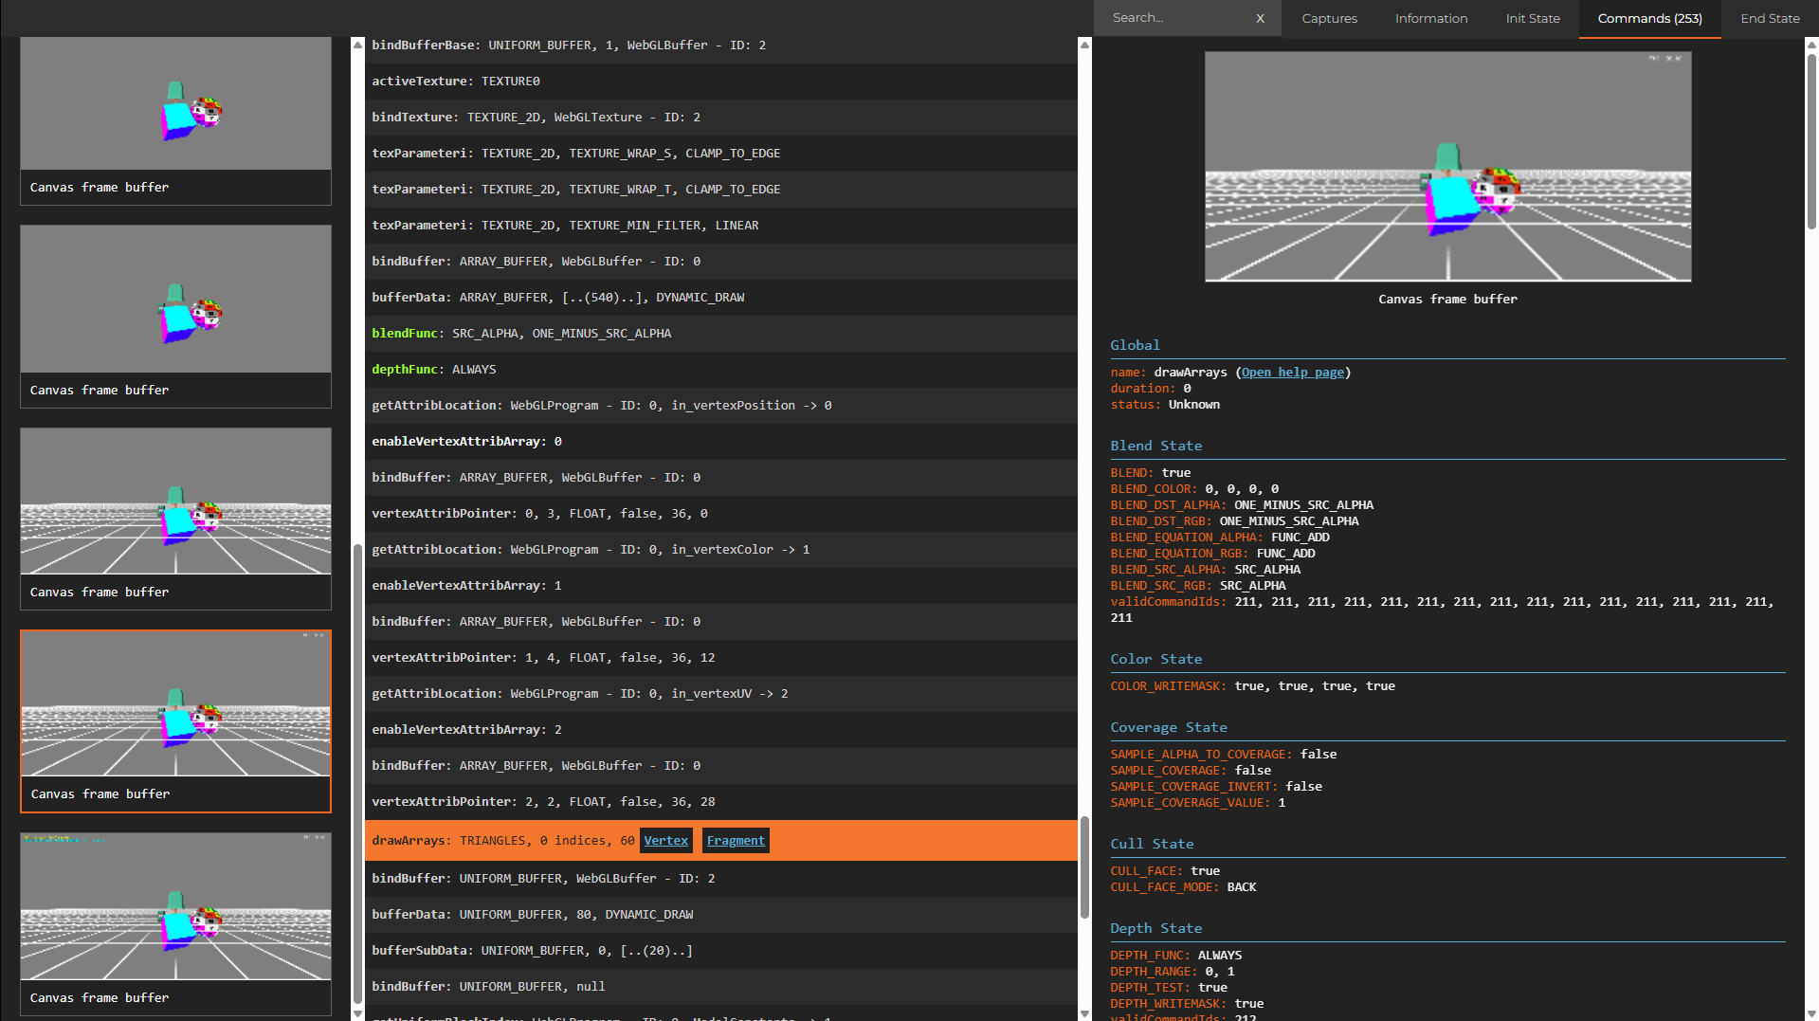Click the Open help page link
Screen dimensions: 1819x1021
(1293, 373)
